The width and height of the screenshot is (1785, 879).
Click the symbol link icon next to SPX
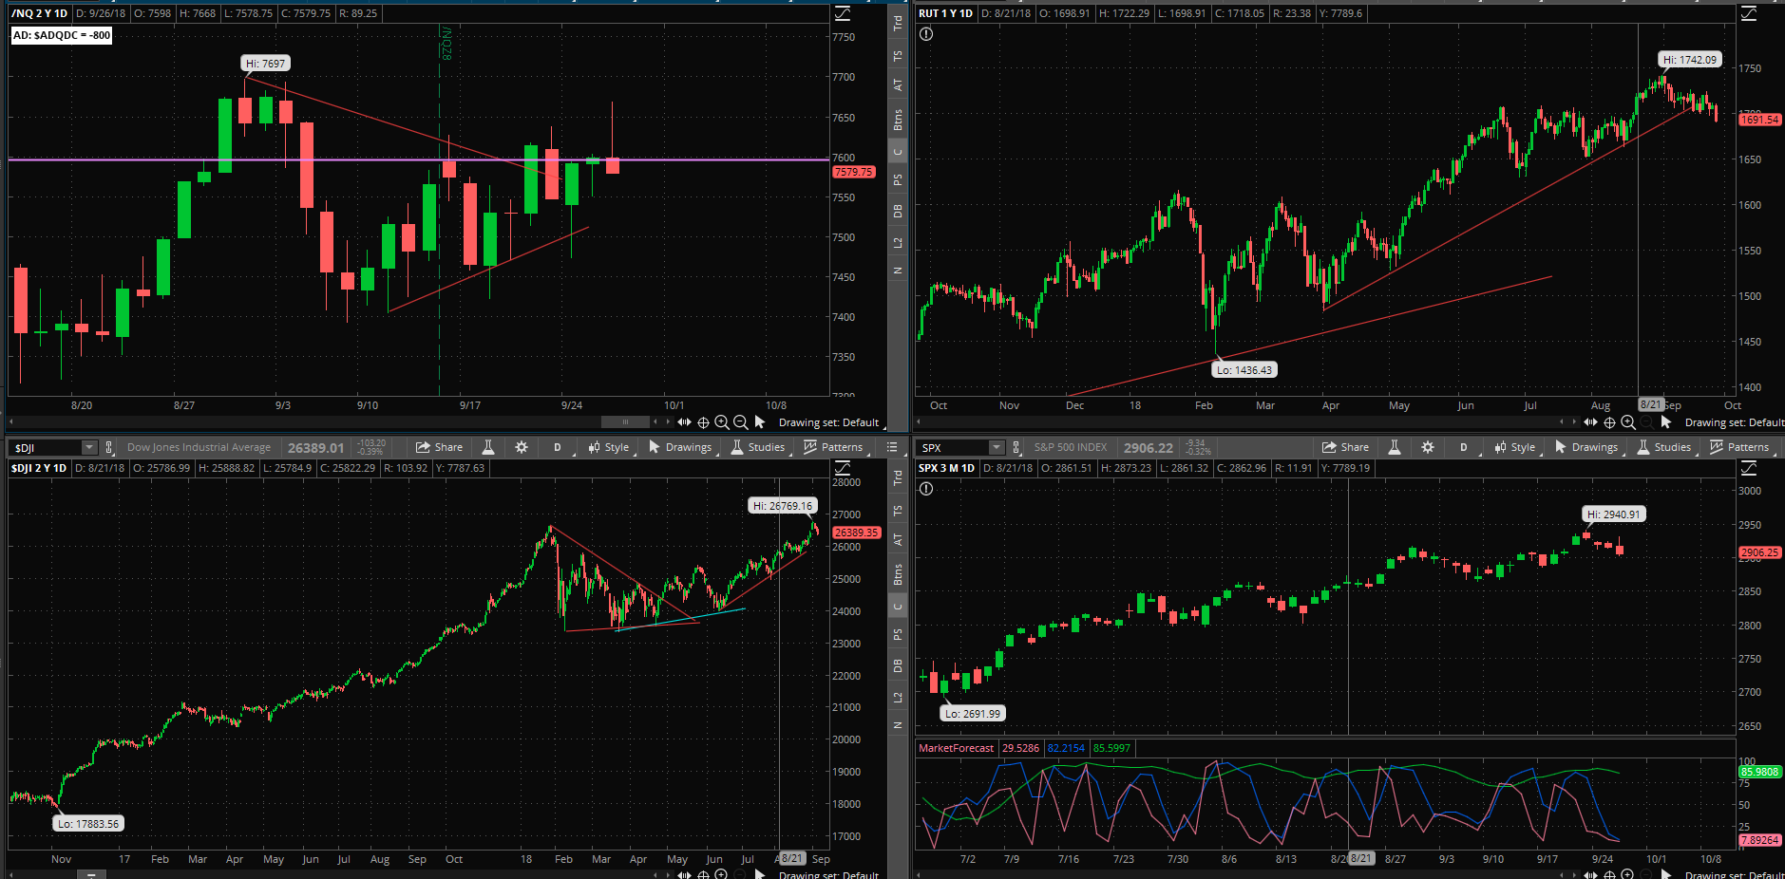[x=1016, y=447]
